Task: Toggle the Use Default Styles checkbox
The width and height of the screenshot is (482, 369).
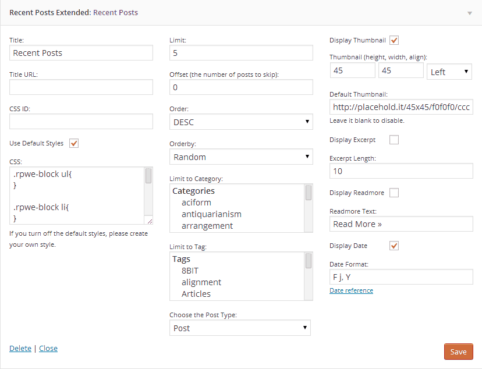Action: pyautogui.click(x=74, y=143)
